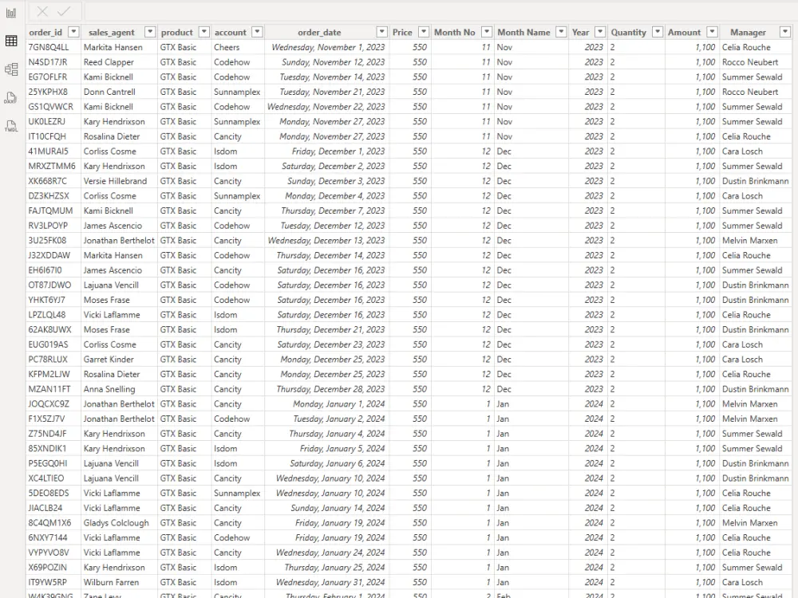Open sales_agent column filter dropdown

coord(150,32)
